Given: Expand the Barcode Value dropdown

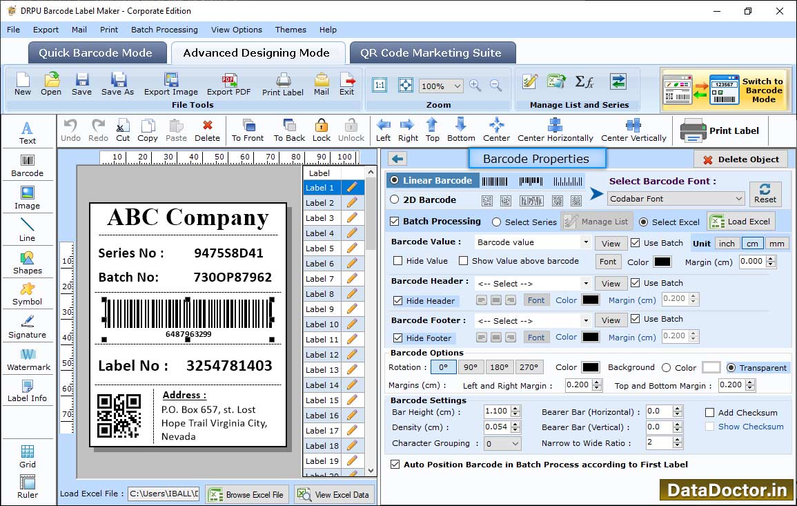Looking at the screenshot, I should coord(586,242).
